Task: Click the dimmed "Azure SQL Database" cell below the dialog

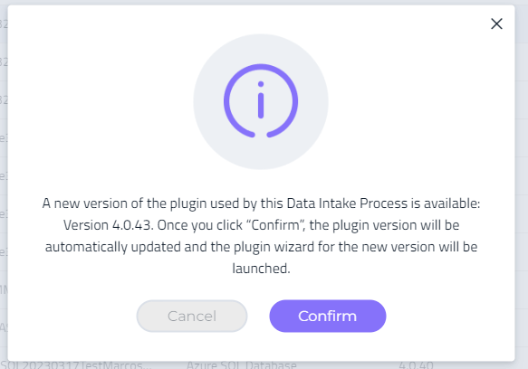Action: (242, 365)
